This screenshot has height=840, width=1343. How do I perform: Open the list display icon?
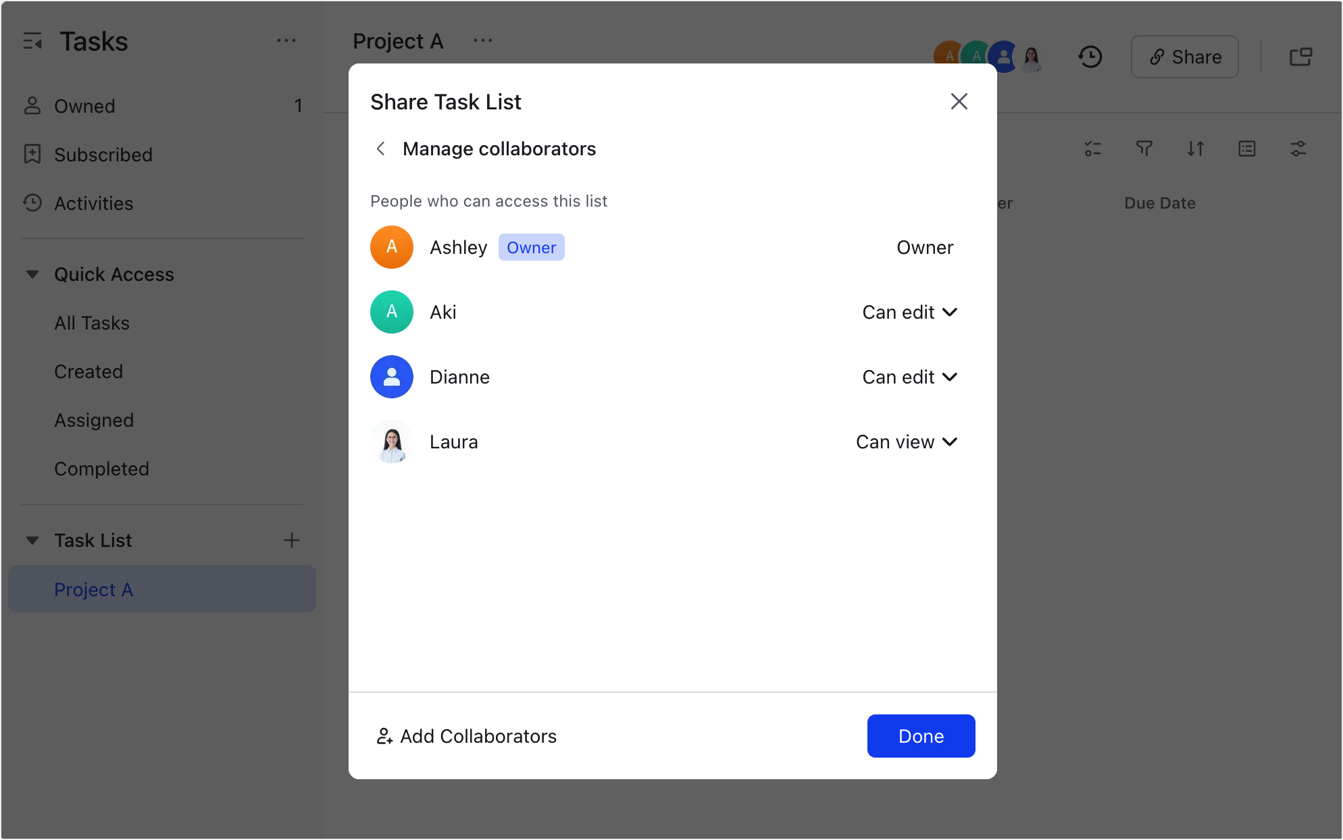[x=1246, y=149]
